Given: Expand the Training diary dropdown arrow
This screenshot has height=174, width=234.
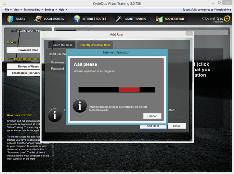Looking at the screenshot, I should coord(42,10).
